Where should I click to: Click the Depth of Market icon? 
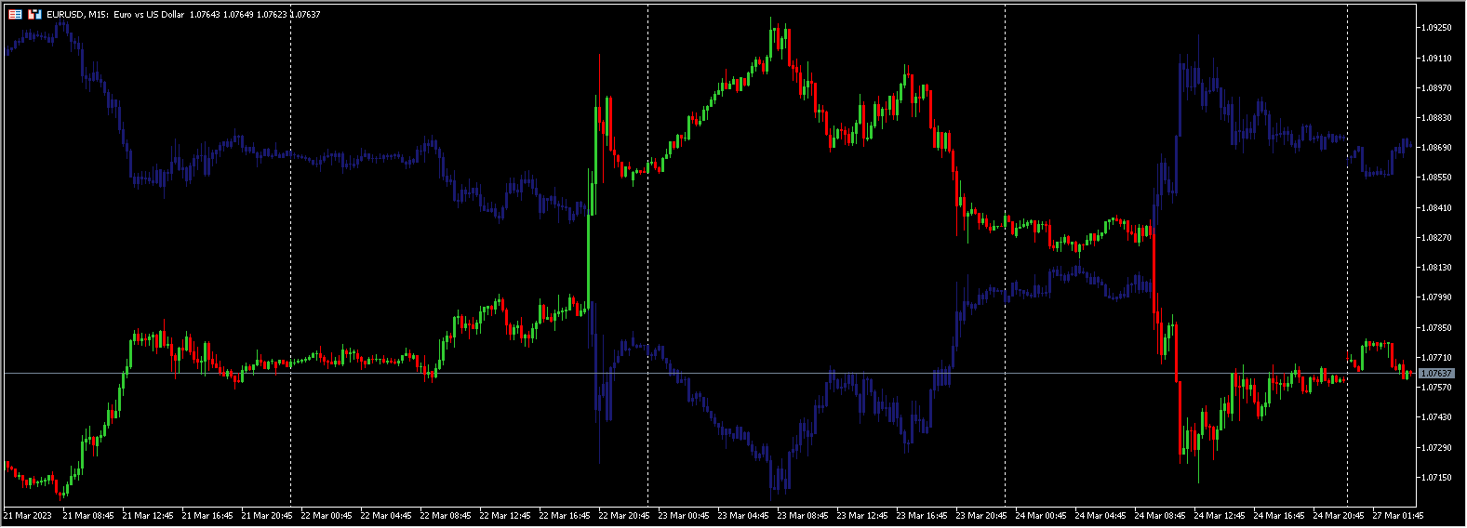(16, 15)
